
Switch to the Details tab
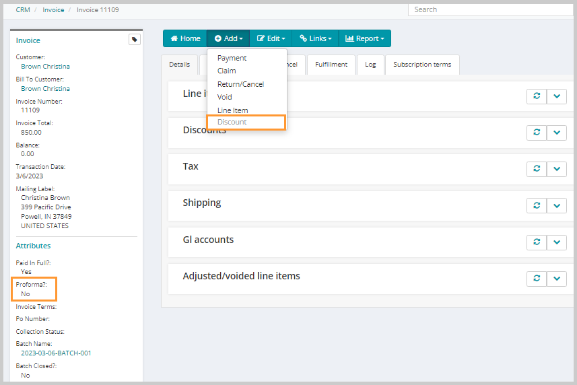click(x=180, y=65)
